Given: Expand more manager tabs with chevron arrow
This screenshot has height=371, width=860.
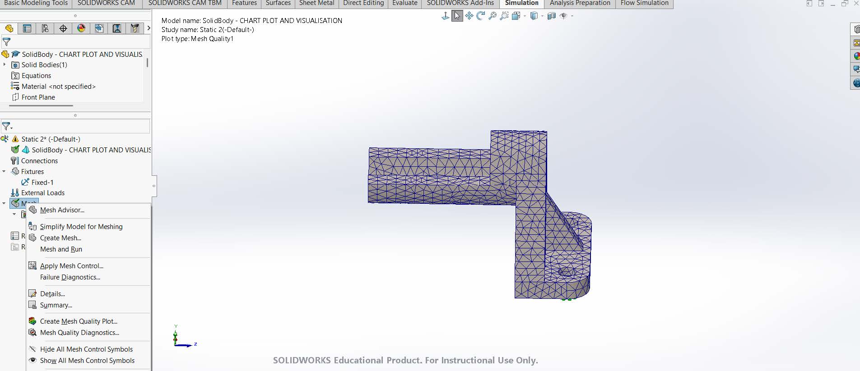Looking at the screenshot, I should 149,28.
